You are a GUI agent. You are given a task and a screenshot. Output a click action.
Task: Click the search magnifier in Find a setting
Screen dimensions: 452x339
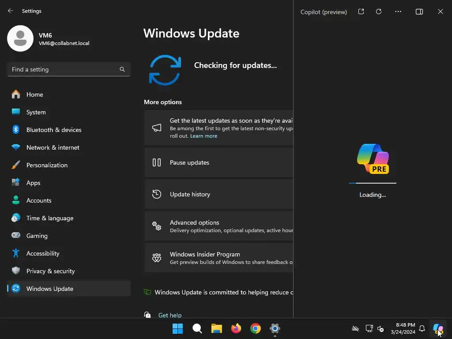pos(122,69)
